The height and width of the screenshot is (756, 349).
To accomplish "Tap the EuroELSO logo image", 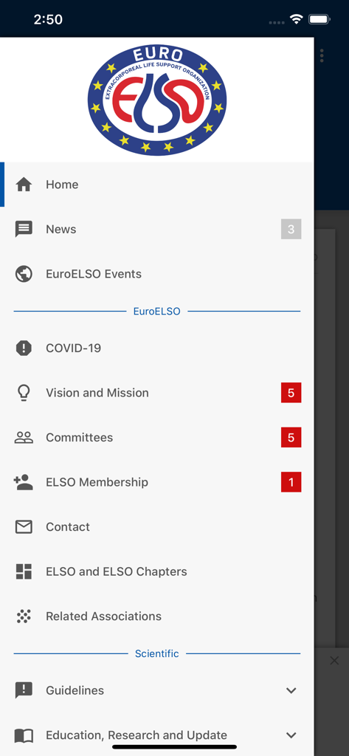I will [157, 100].
